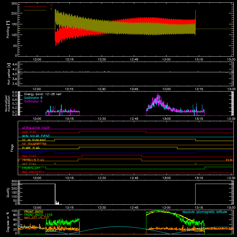Click the 12:30 label under the Pointing plot

point(102,60)
